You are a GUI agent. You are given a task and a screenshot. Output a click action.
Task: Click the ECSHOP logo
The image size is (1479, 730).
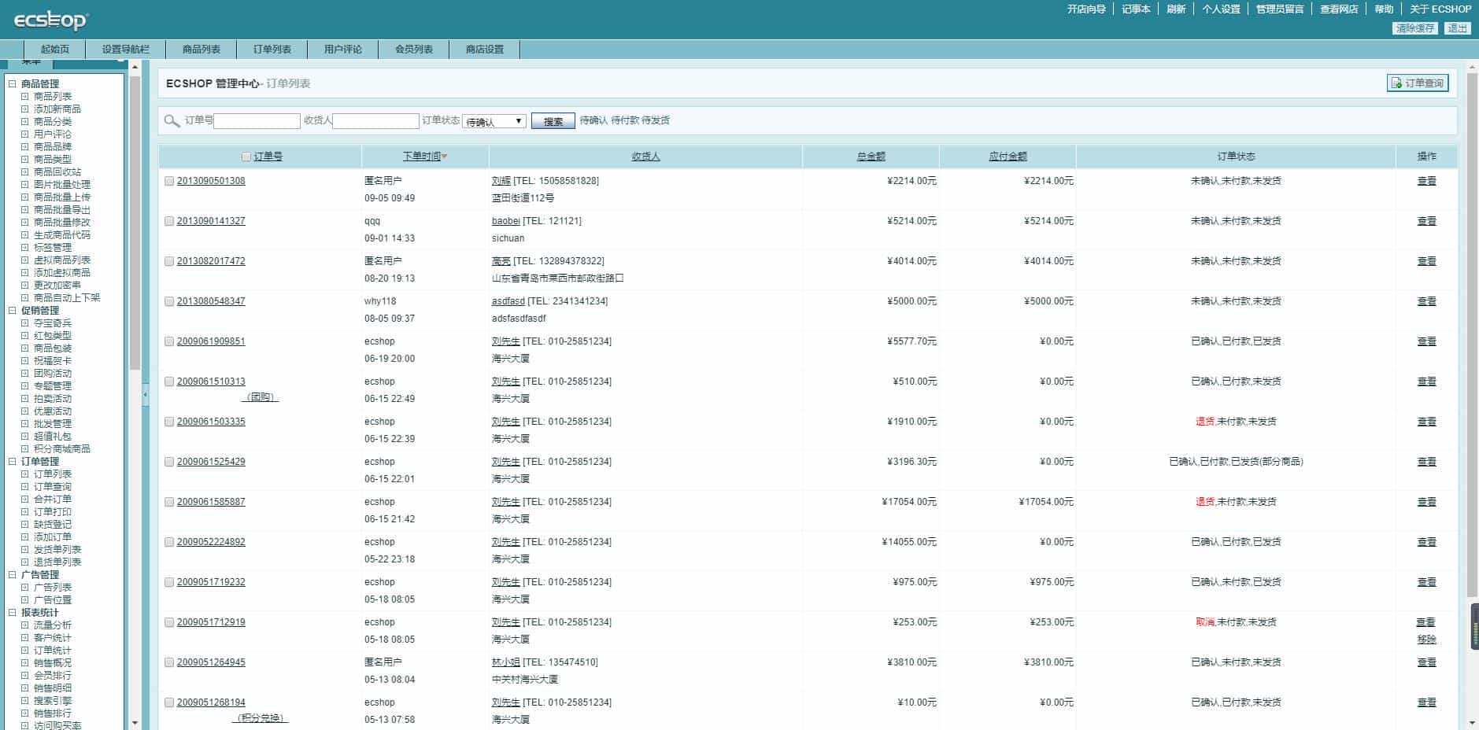tap(49, 20)
